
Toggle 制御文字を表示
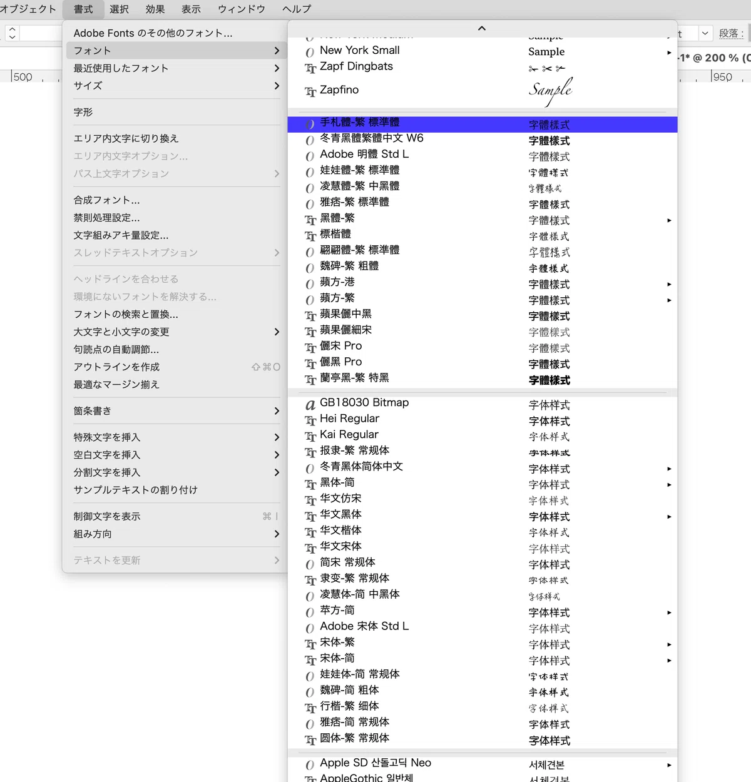click(175, 516)
